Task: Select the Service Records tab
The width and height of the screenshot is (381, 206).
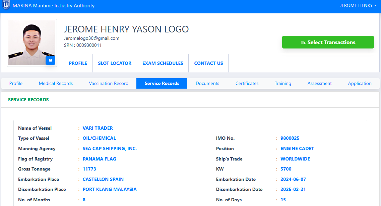Action: 162,83
